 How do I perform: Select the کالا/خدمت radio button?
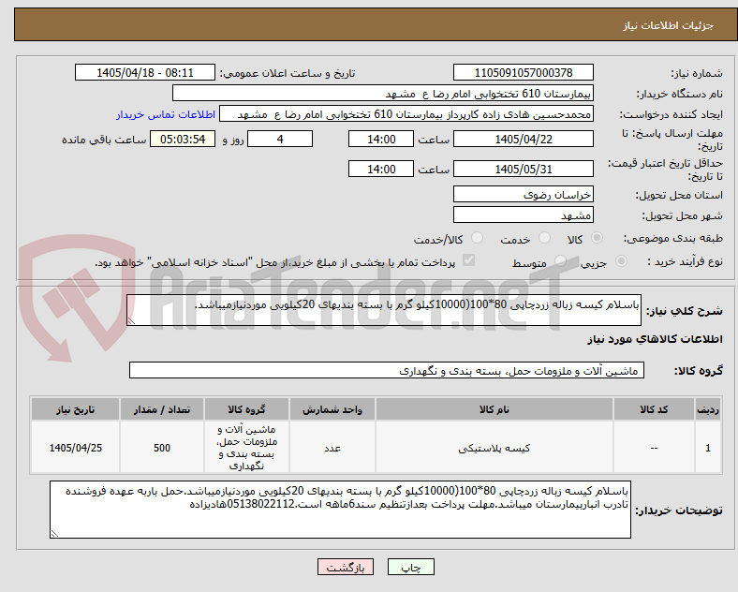tap(477, 238)
